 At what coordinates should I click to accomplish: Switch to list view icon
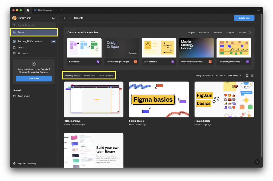252,75
